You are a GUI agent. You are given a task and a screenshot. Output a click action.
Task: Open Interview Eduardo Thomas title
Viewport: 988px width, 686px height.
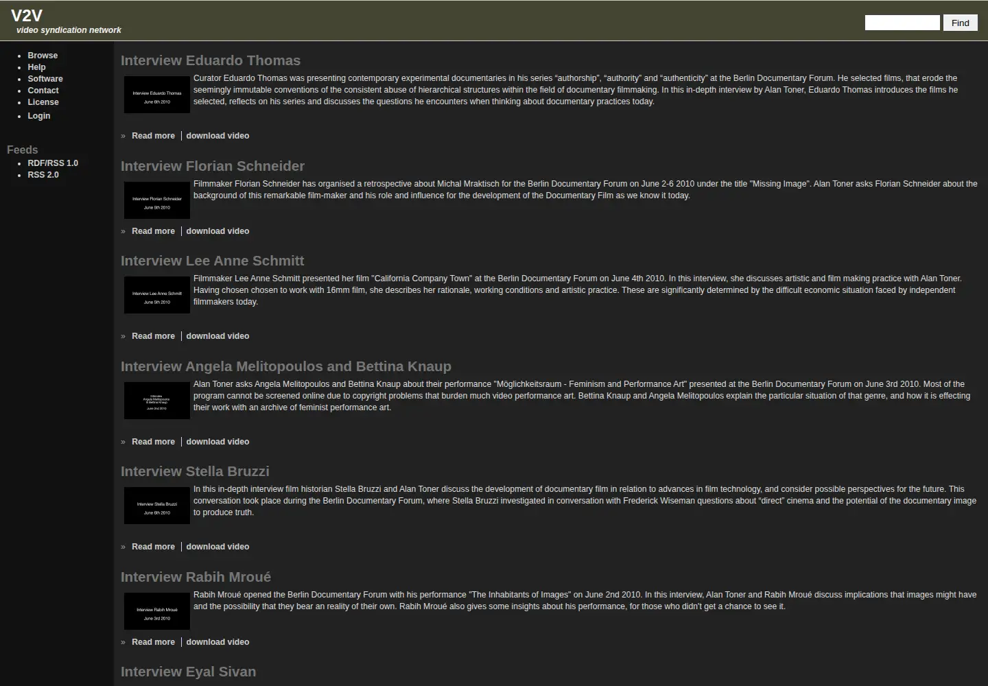coord(211,60)
